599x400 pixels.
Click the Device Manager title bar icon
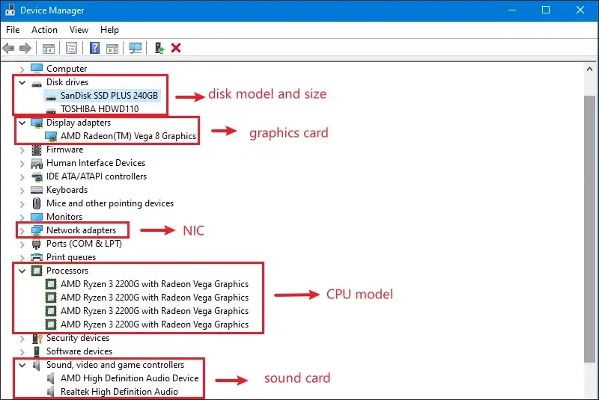pos(10,10)
